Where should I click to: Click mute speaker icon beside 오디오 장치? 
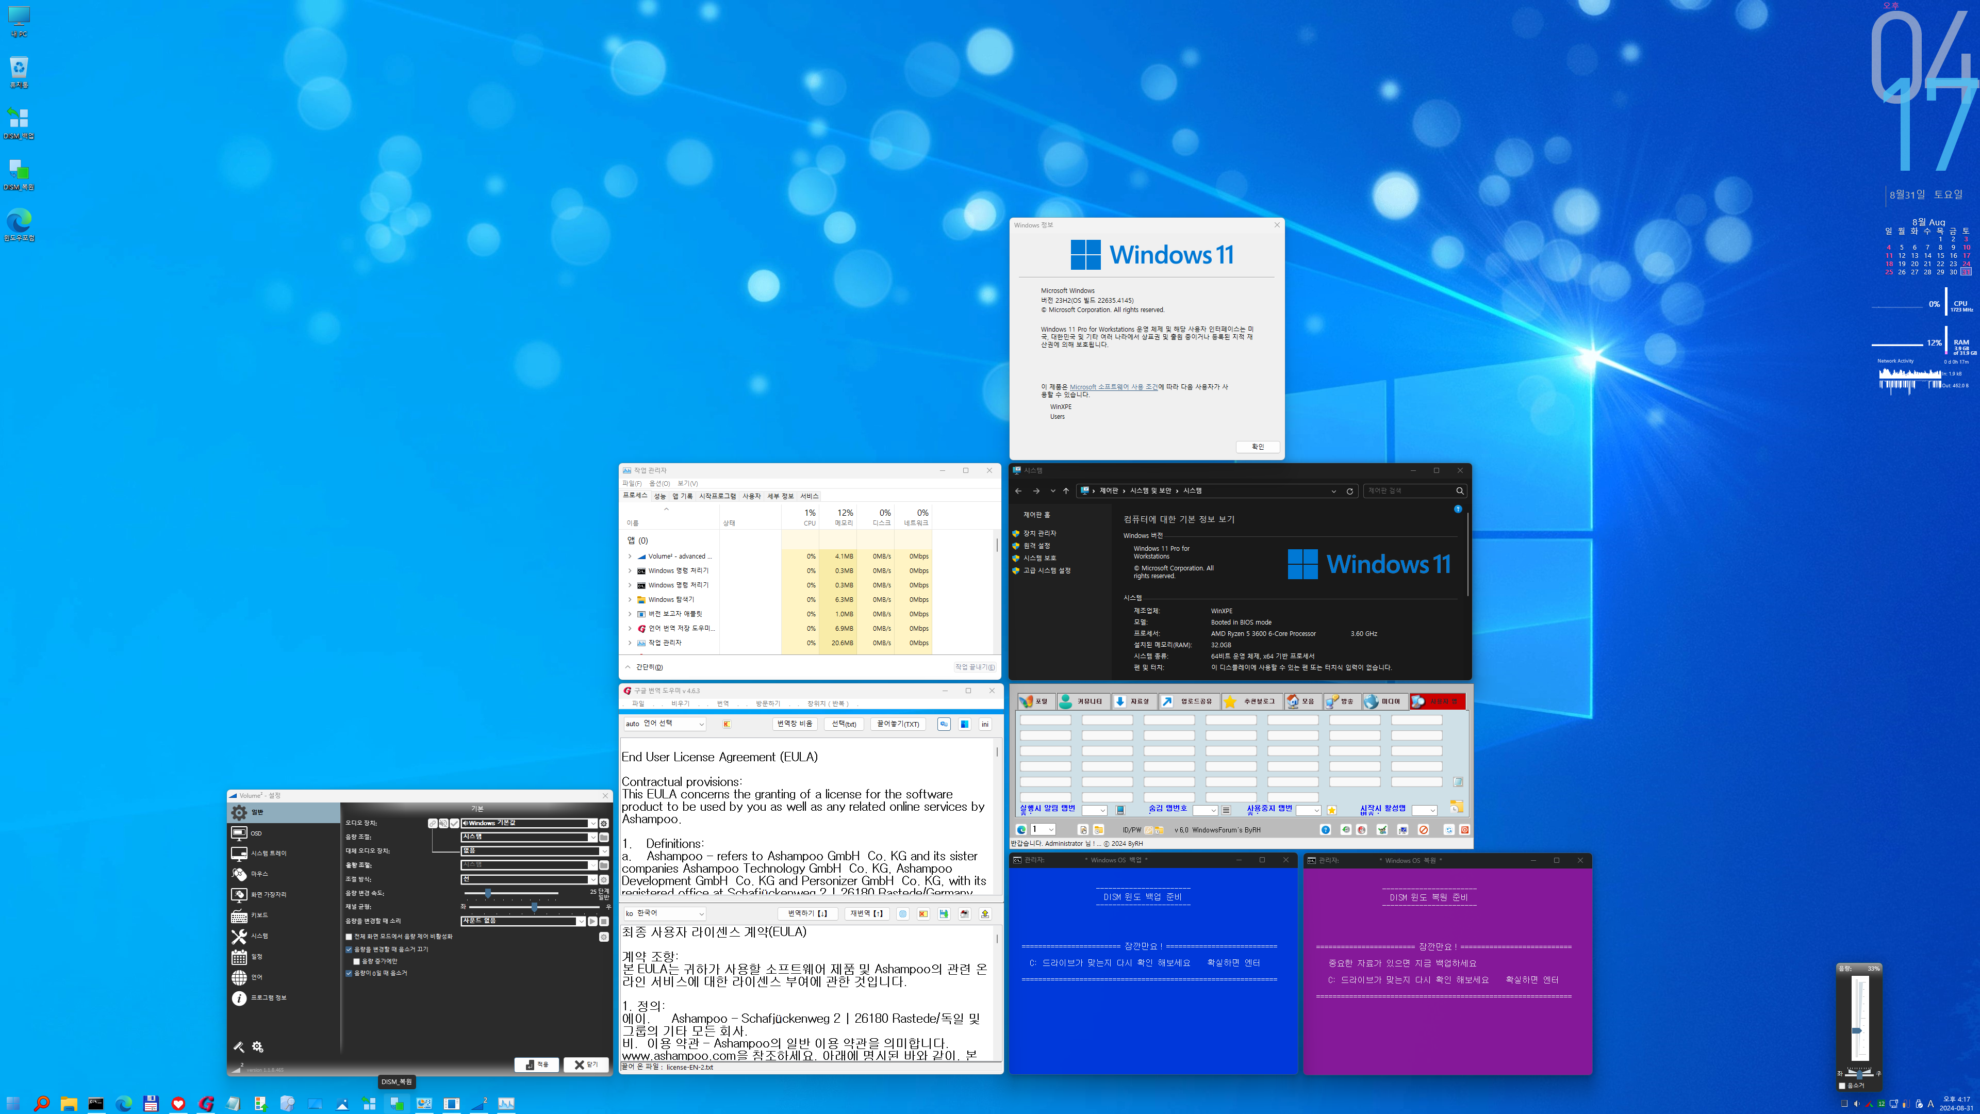pyautogui.click(x=443, y=824)
